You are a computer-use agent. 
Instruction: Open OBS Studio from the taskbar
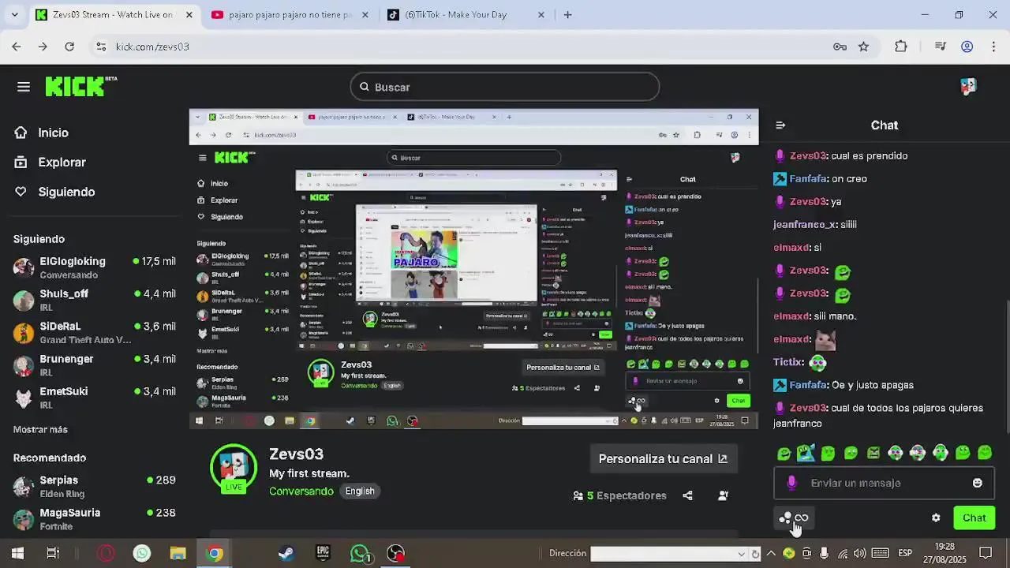point(396,553)
